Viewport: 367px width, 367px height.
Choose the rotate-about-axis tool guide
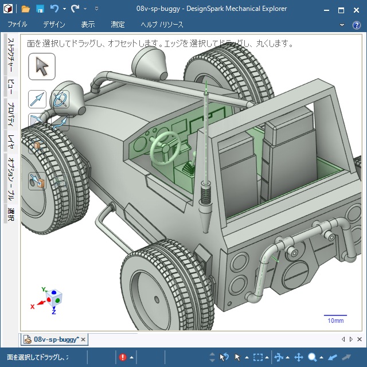pos(60,99)
